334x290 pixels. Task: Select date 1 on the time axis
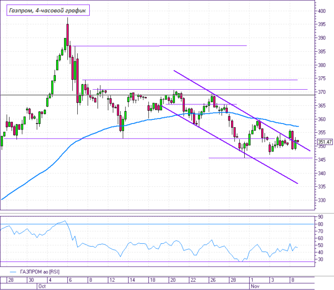252,280
